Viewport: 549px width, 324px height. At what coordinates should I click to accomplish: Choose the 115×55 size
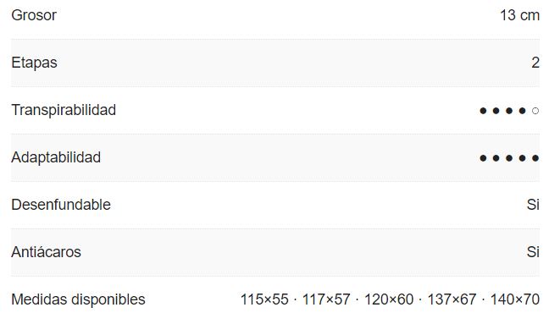click(x=264, y=299)
